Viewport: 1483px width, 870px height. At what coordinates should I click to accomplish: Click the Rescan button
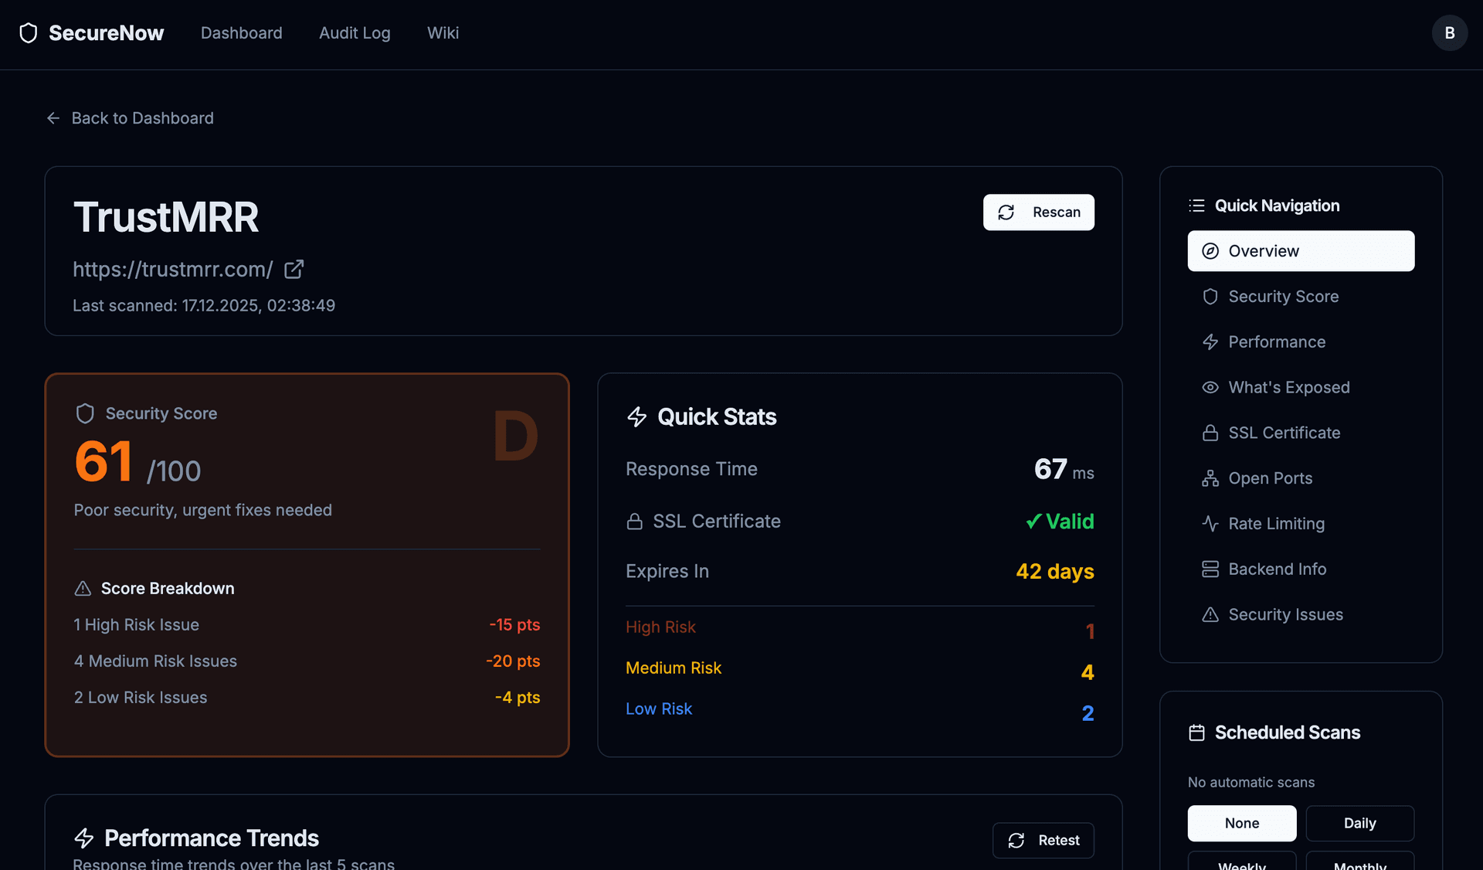click(x=1038, y=212)
